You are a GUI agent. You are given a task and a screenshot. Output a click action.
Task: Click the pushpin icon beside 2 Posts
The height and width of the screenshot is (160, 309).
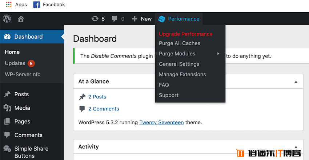82,97
